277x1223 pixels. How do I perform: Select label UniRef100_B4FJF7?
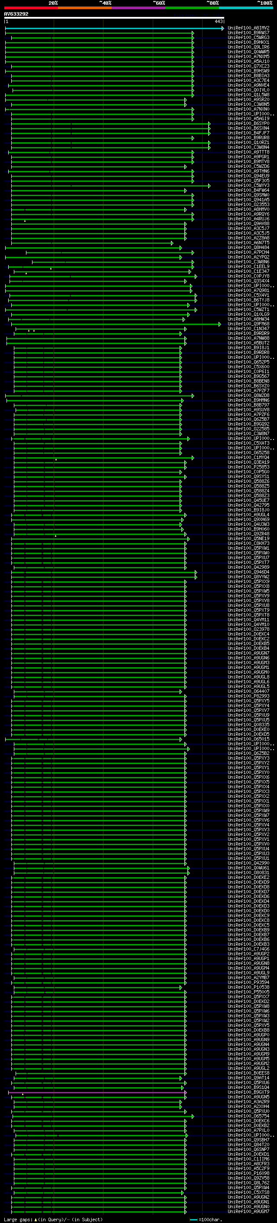tap(248, 133)
